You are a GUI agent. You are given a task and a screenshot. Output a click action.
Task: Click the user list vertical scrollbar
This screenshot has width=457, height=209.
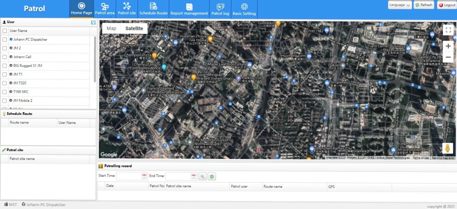95,59
